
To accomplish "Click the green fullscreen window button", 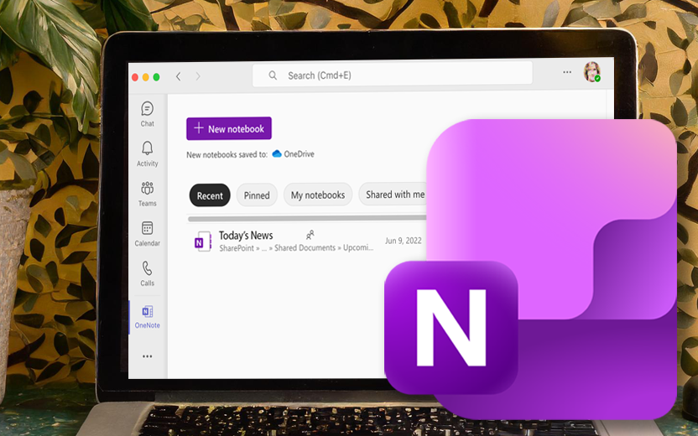I will pyautogui.click(x=156, y=77).
